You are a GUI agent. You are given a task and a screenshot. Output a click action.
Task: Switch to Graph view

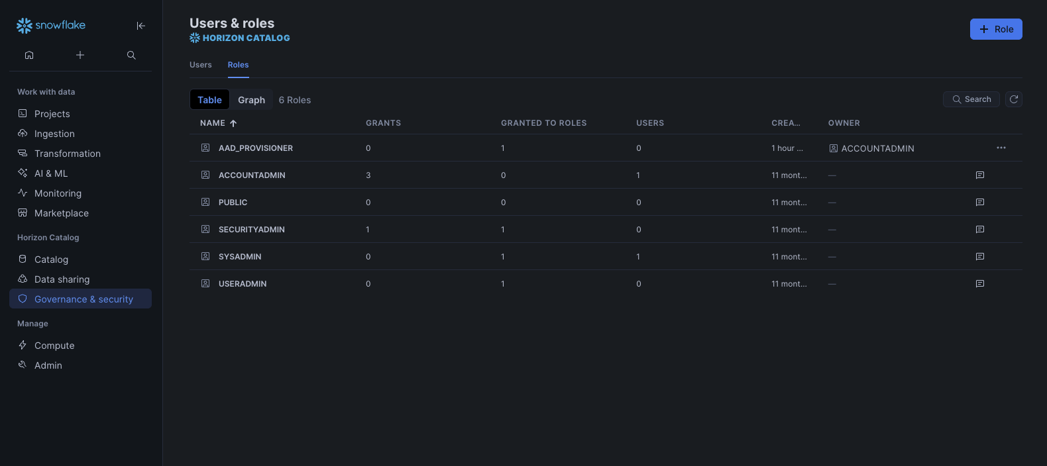point(251,100)
